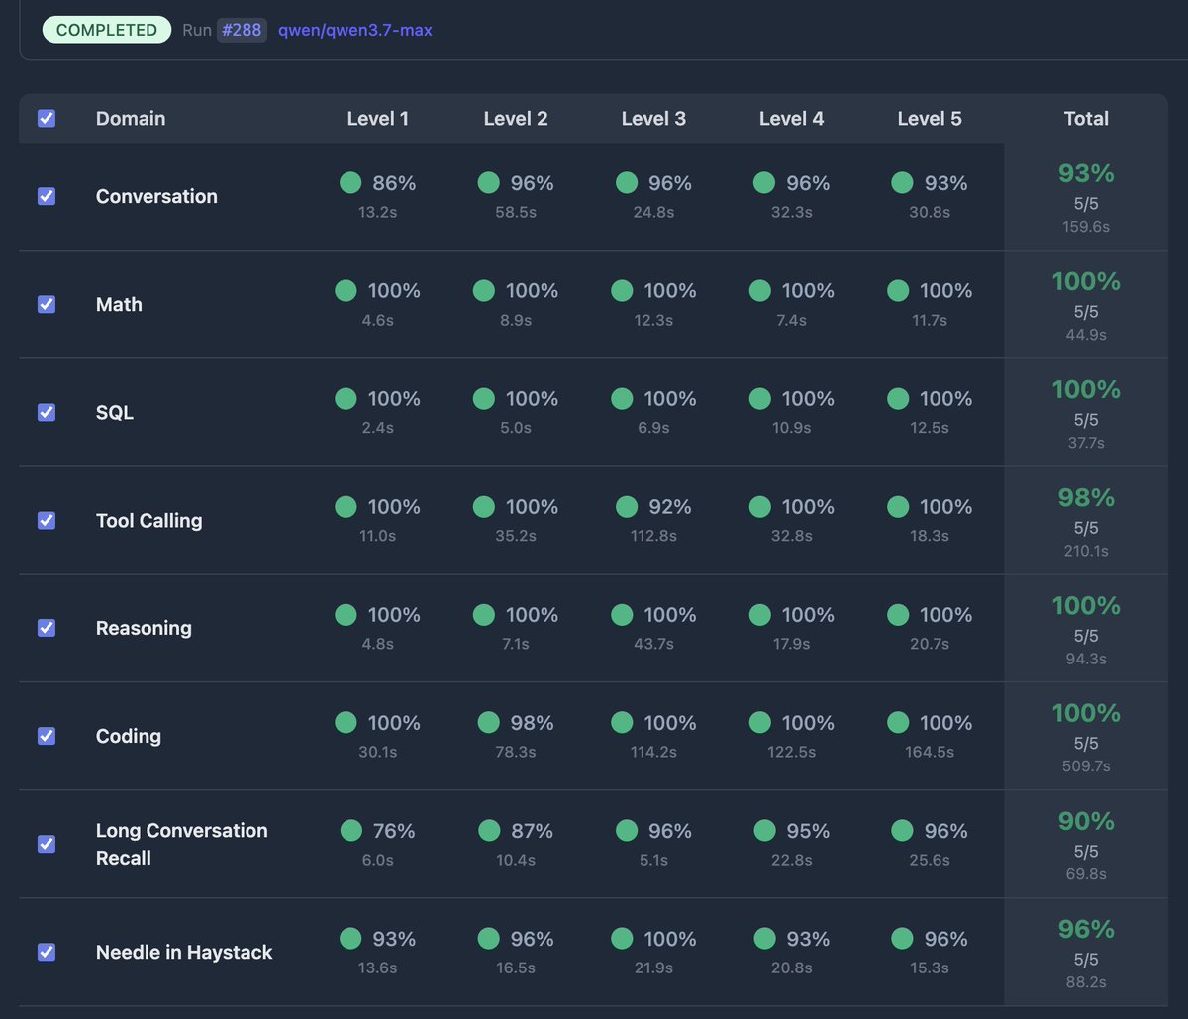Click the green status dot for Math Level 3
The width and height of the screenshot is (1188, 1019).
point(622,290)
